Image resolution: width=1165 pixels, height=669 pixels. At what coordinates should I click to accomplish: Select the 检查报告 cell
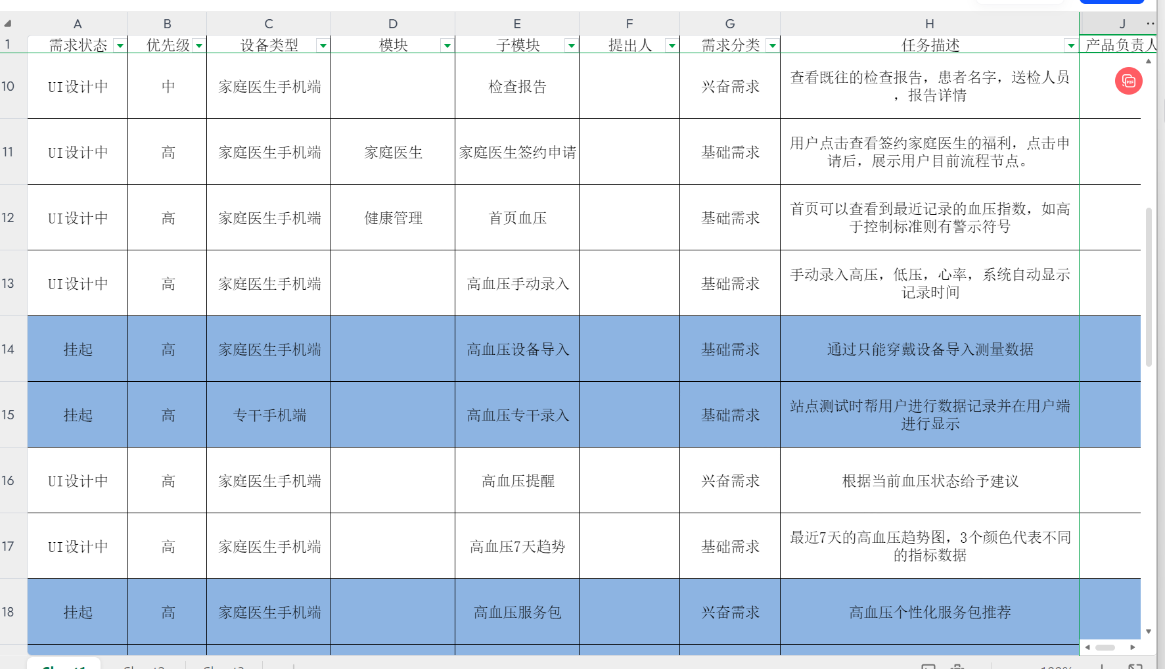517,86
